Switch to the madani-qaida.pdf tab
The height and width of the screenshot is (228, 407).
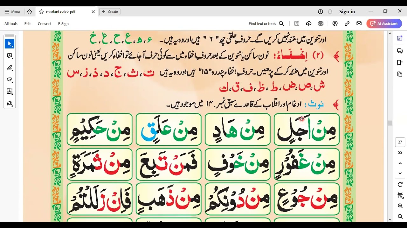[x=67, y=12]
